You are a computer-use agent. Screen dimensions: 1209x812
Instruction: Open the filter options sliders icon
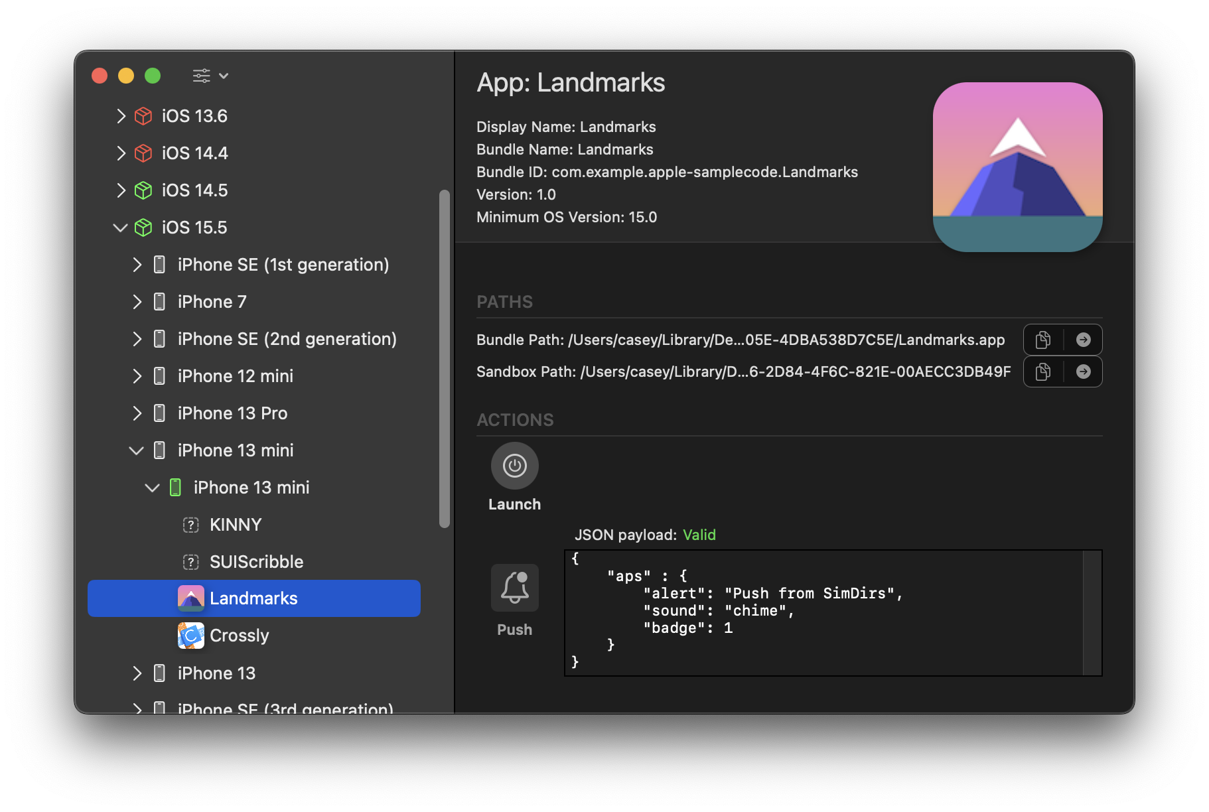[201, 76]
